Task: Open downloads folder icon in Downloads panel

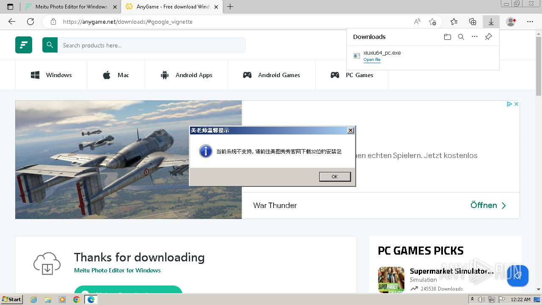Action: (448, 37)
